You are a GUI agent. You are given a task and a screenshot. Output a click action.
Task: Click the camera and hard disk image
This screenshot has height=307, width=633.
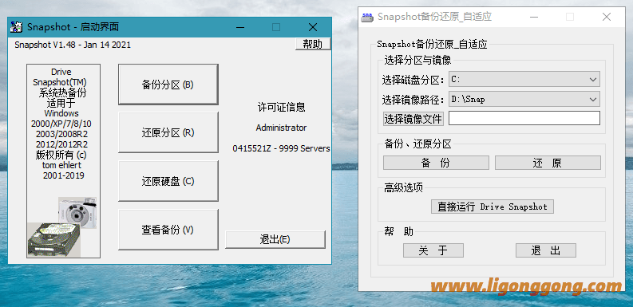[62, 227]
